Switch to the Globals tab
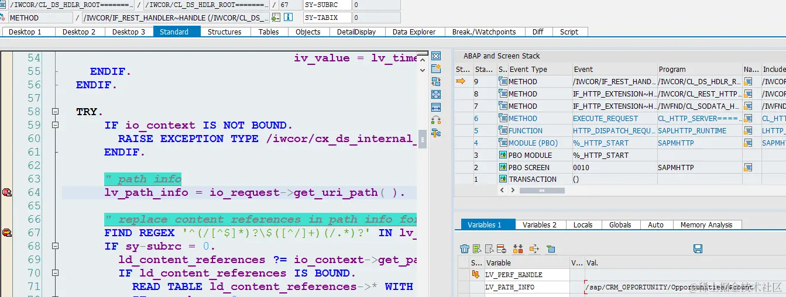The image size is (786, 297). pos(620,225)
